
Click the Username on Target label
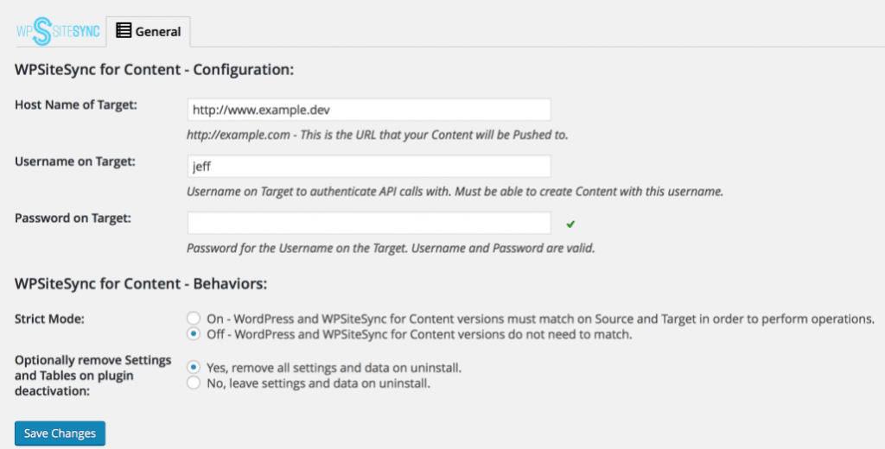tap(74, 161)
